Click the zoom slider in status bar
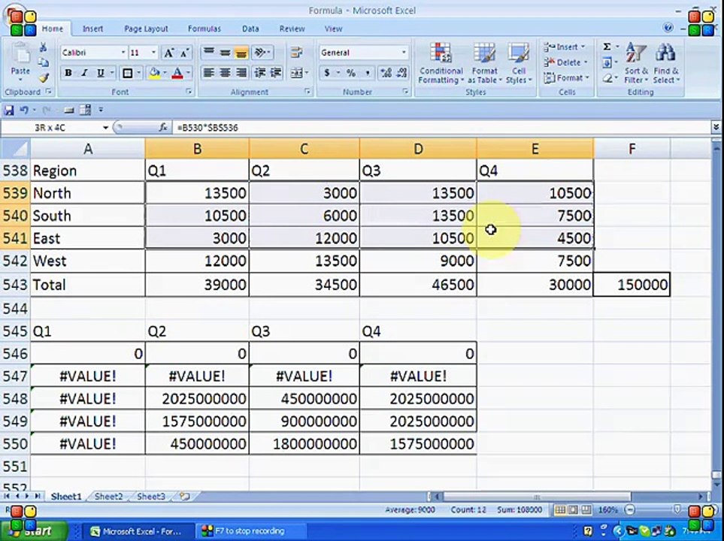Viewport: 724px width, 541px height. [676, 509]
